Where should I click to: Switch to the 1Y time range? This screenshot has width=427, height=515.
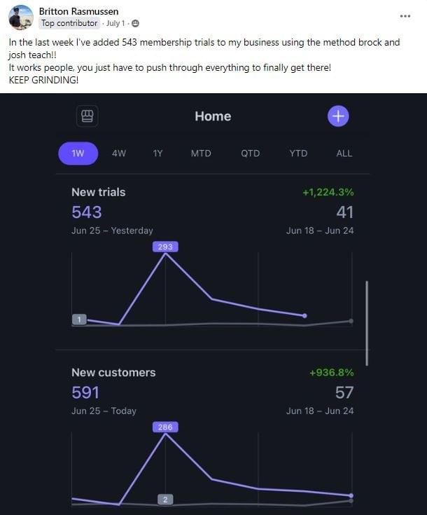[157, 153]
